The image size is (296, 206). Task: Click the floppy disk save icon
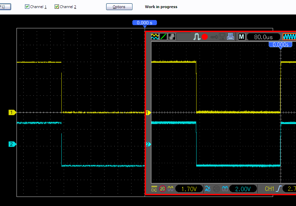[222, 37]
